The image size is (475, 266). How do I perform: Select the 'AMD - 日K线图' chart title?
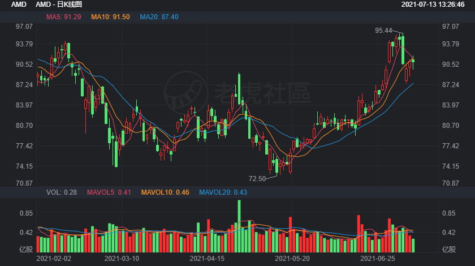(59, 5)
